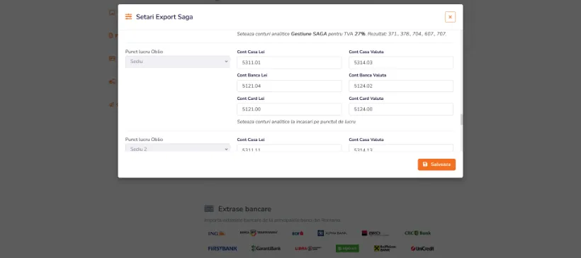
Task: Close the Setari Export Saga dialog
Action: 450,17
